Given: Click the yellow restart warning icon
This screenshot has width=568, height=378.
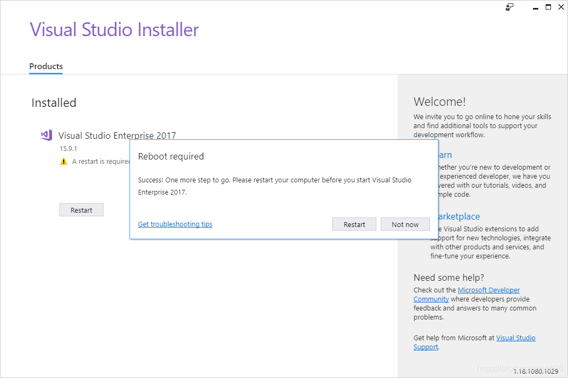Looking at the screenshot, I should pos(64,162).
